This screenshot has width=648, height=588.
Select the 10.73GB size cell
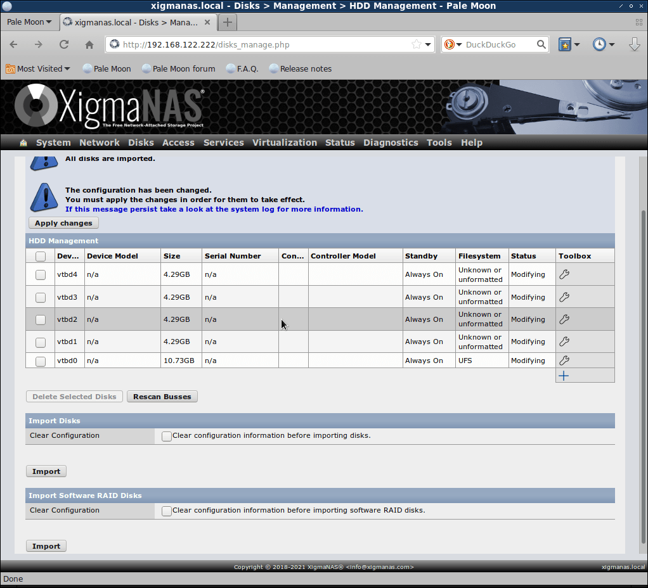pyautogui.click(x=181, y=361)
